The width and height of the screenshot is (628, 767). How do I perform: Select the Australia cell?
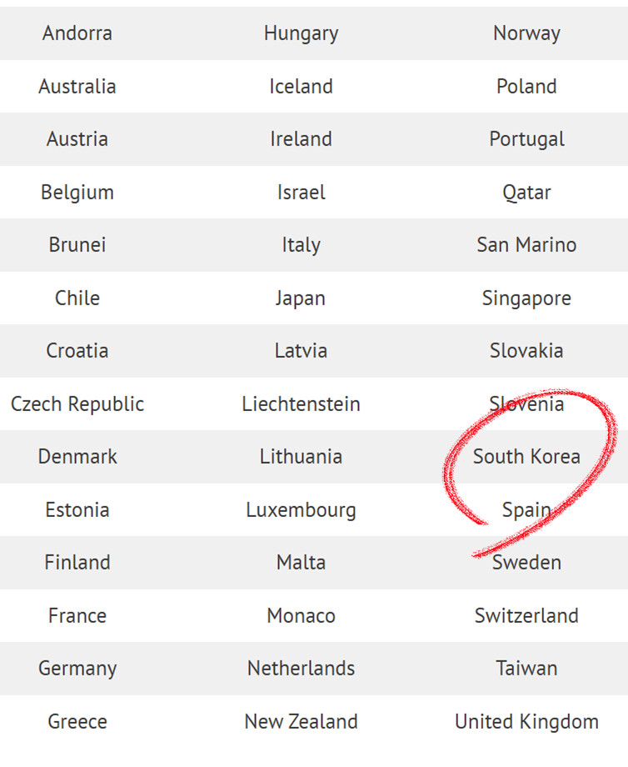tap(77, 87)
